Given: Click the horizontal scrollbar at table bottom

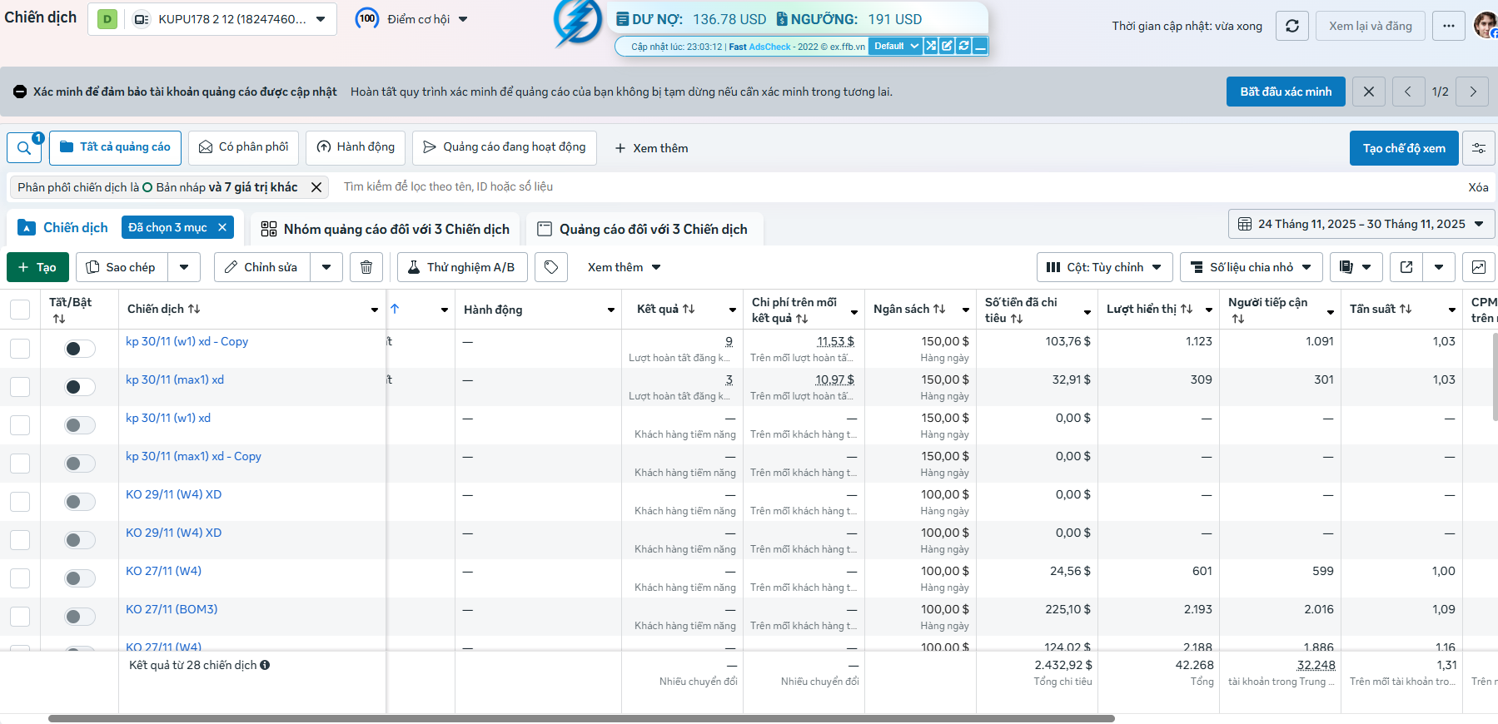Looking at the screenshot, I should click(581, 718).
